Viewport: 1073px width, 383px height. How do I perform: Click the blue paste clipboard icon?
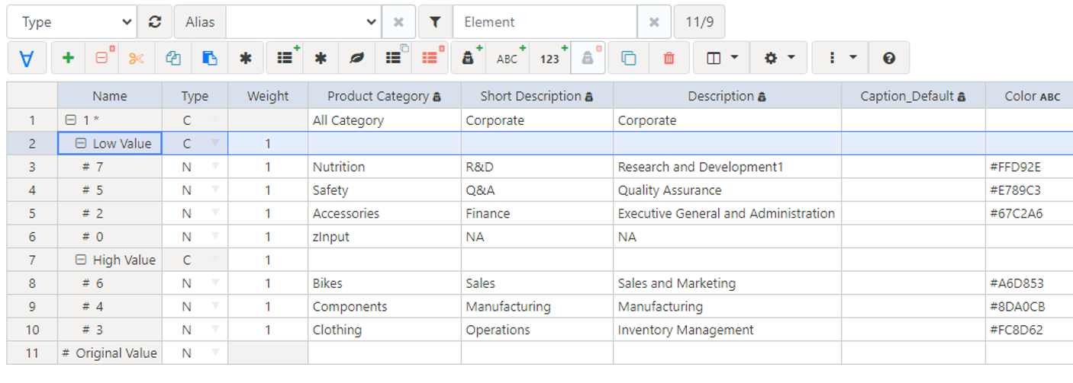[x=209, y=58]
